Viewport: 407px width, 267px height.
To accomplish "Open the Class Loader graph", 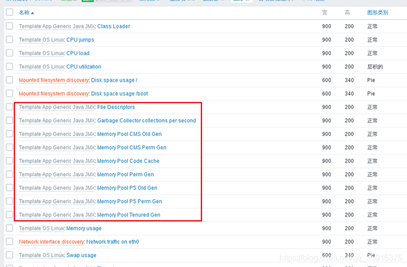I will click(113, 26).
